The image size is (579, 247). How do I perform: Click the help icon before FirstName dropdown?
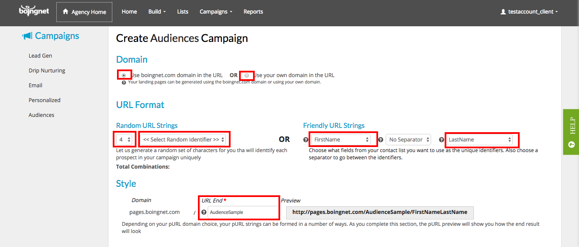[306, 140]
